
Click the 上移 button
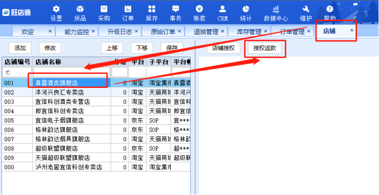pos(112,48)
